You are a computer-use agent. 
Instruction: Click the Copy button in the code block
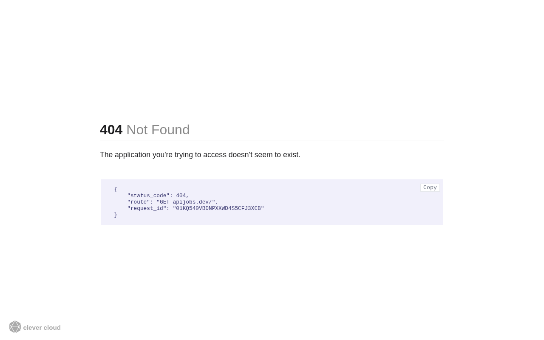point(430,187)
